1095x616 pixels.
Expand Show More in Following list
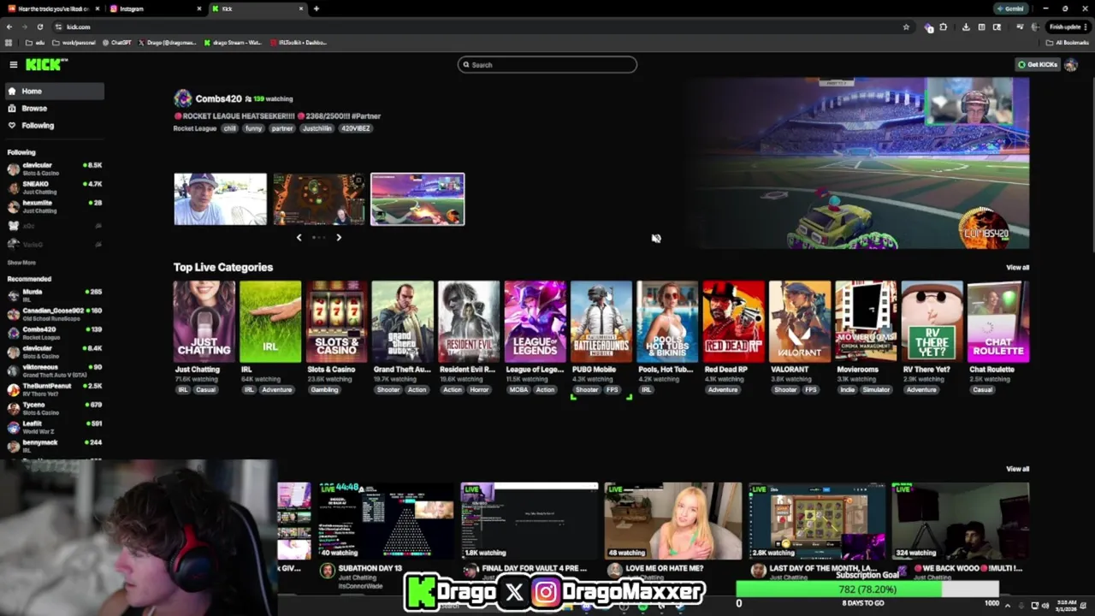pyautogui.click(x=21, y=263)
